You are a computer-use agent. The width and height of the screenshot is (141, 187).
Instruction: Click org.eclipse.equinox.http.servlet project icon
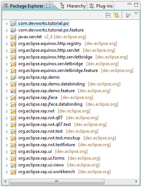tap(13, 50)
